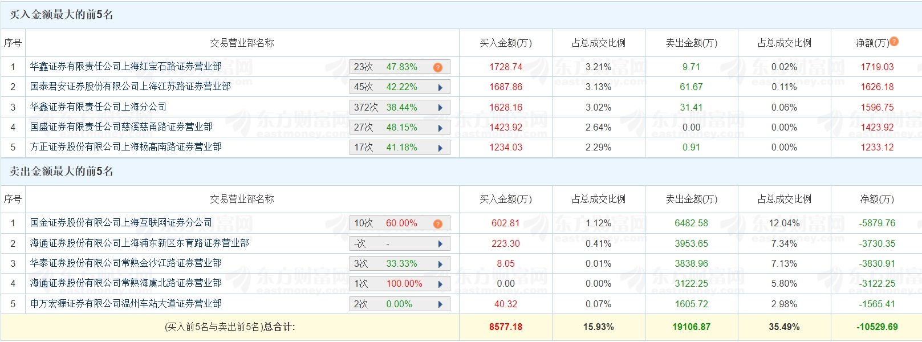Click total sell amount 19106.87

point(691,327)
